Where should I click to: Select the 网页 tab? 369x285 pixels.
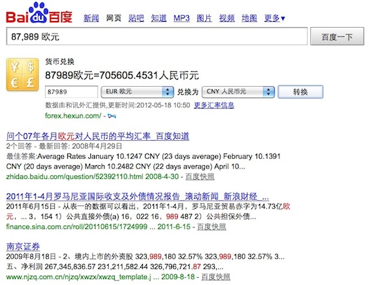click(x=113, y=18)
